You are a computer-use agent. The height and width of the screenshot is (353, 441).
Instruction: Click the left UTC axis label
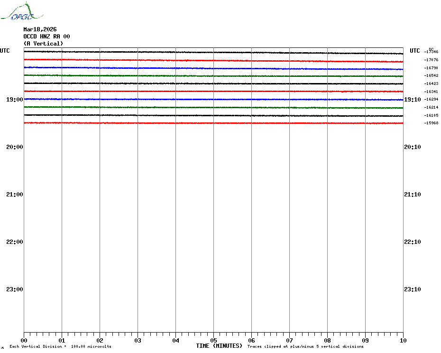click(5, 51)
